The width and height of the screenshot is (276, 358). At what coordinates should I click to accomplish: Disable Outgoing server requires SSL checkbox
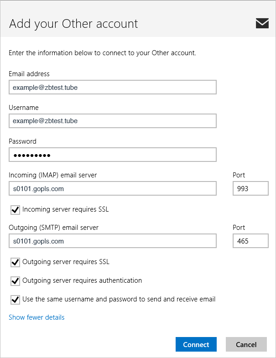point(15,262)
